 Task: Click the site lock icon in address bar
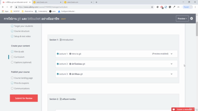pos(16,7)
